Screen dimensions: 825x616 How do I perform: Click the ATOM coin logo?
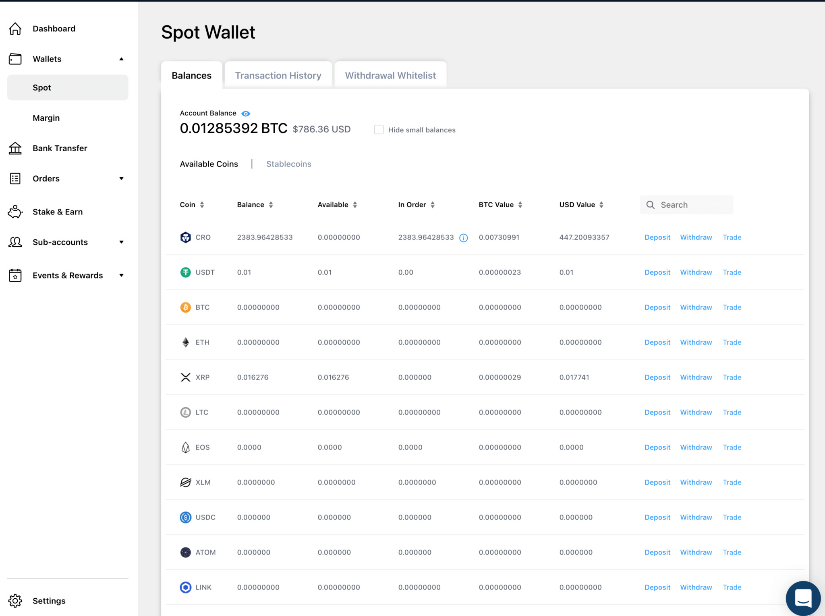point(185,552)
